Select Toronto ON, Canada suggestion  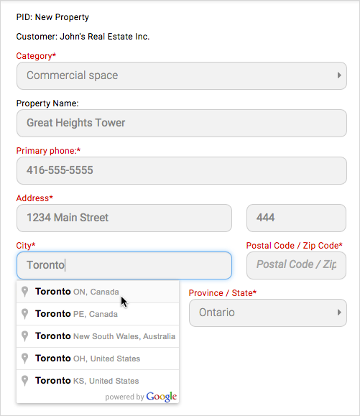tap(98, 292)
